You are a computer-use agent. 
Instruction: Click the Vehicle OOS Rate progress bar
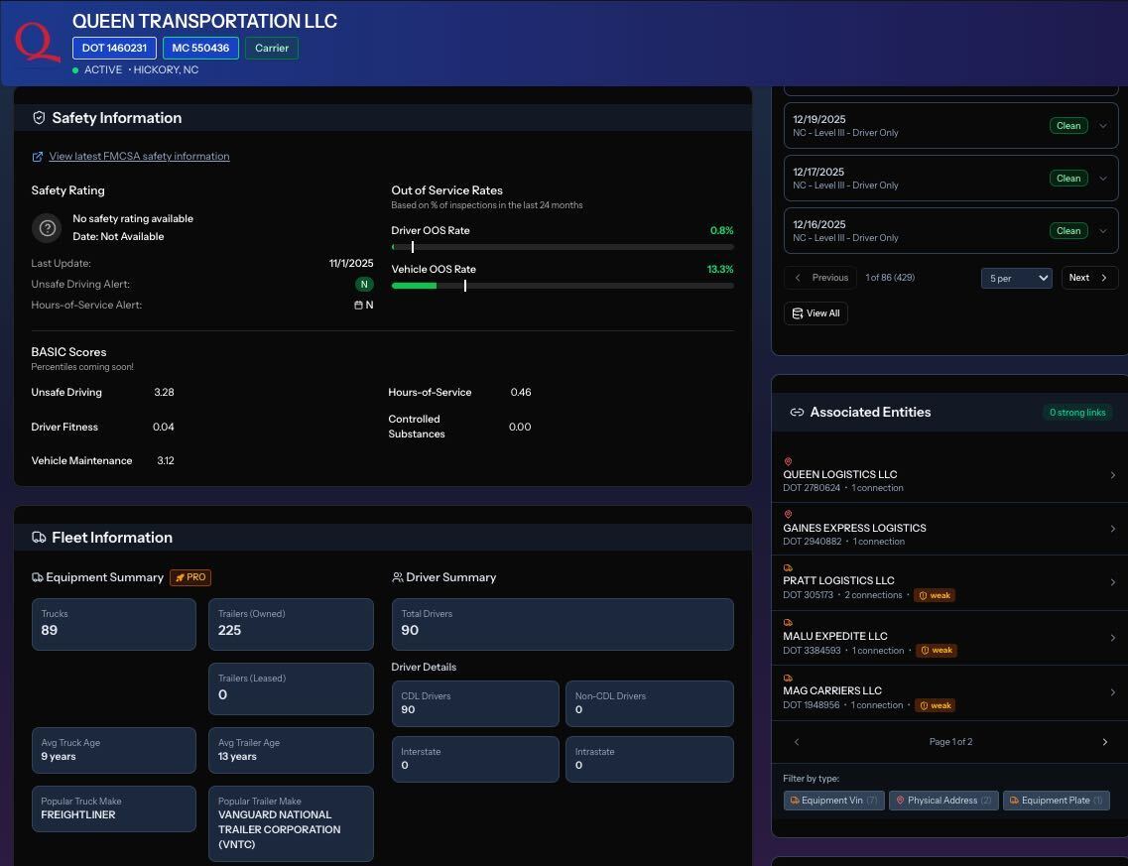click(563, 286)
